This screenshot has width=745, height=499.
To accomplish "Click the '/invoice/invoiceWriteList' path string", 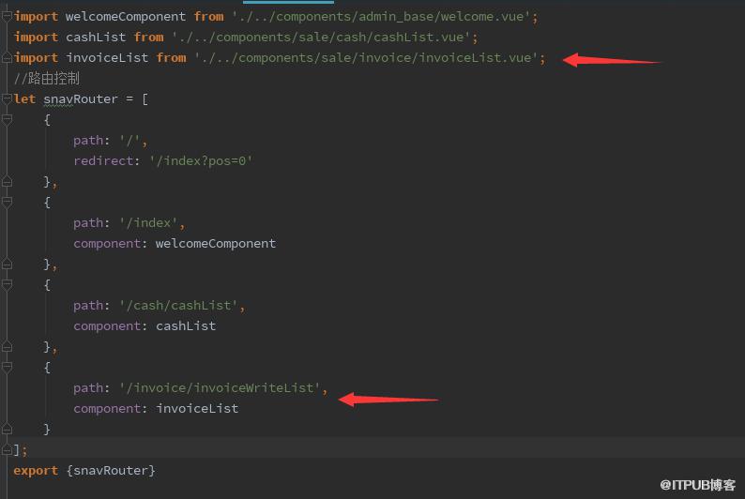I will pos(220,388).
